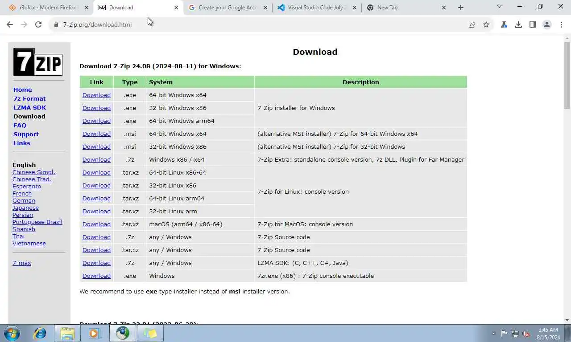The width and height of the screenshot is (571, 342).
Task: Click the address bar URL field
Action: (263, 24)
